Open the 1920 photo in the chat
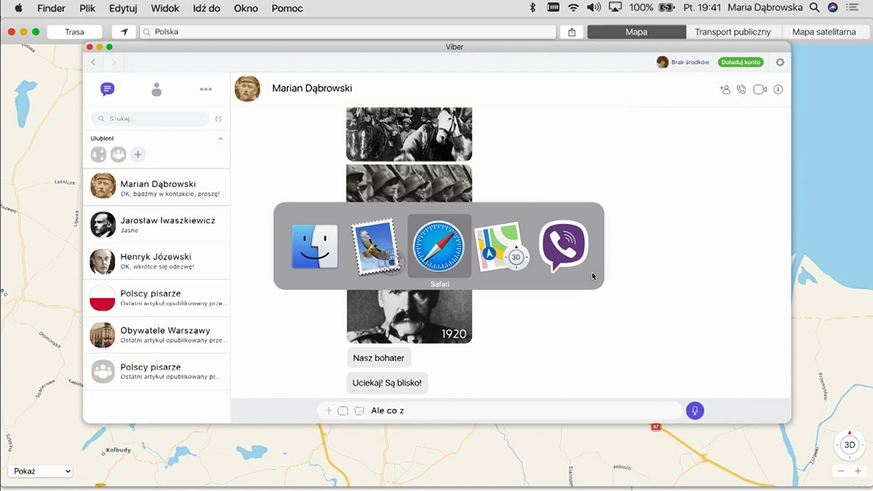This screenshot has height=491, width=873. pyautogui.click(x=409, y=316)
